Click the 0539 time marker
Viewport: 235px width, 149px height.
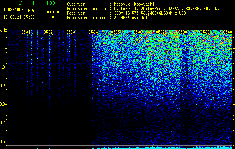pos(205,32)
